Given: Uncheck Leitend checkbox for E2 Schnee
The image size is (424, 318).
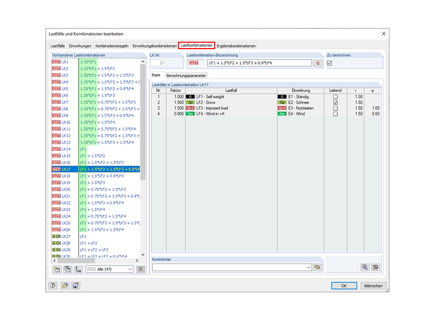Looking at the screenshot, I should point(335,103).
